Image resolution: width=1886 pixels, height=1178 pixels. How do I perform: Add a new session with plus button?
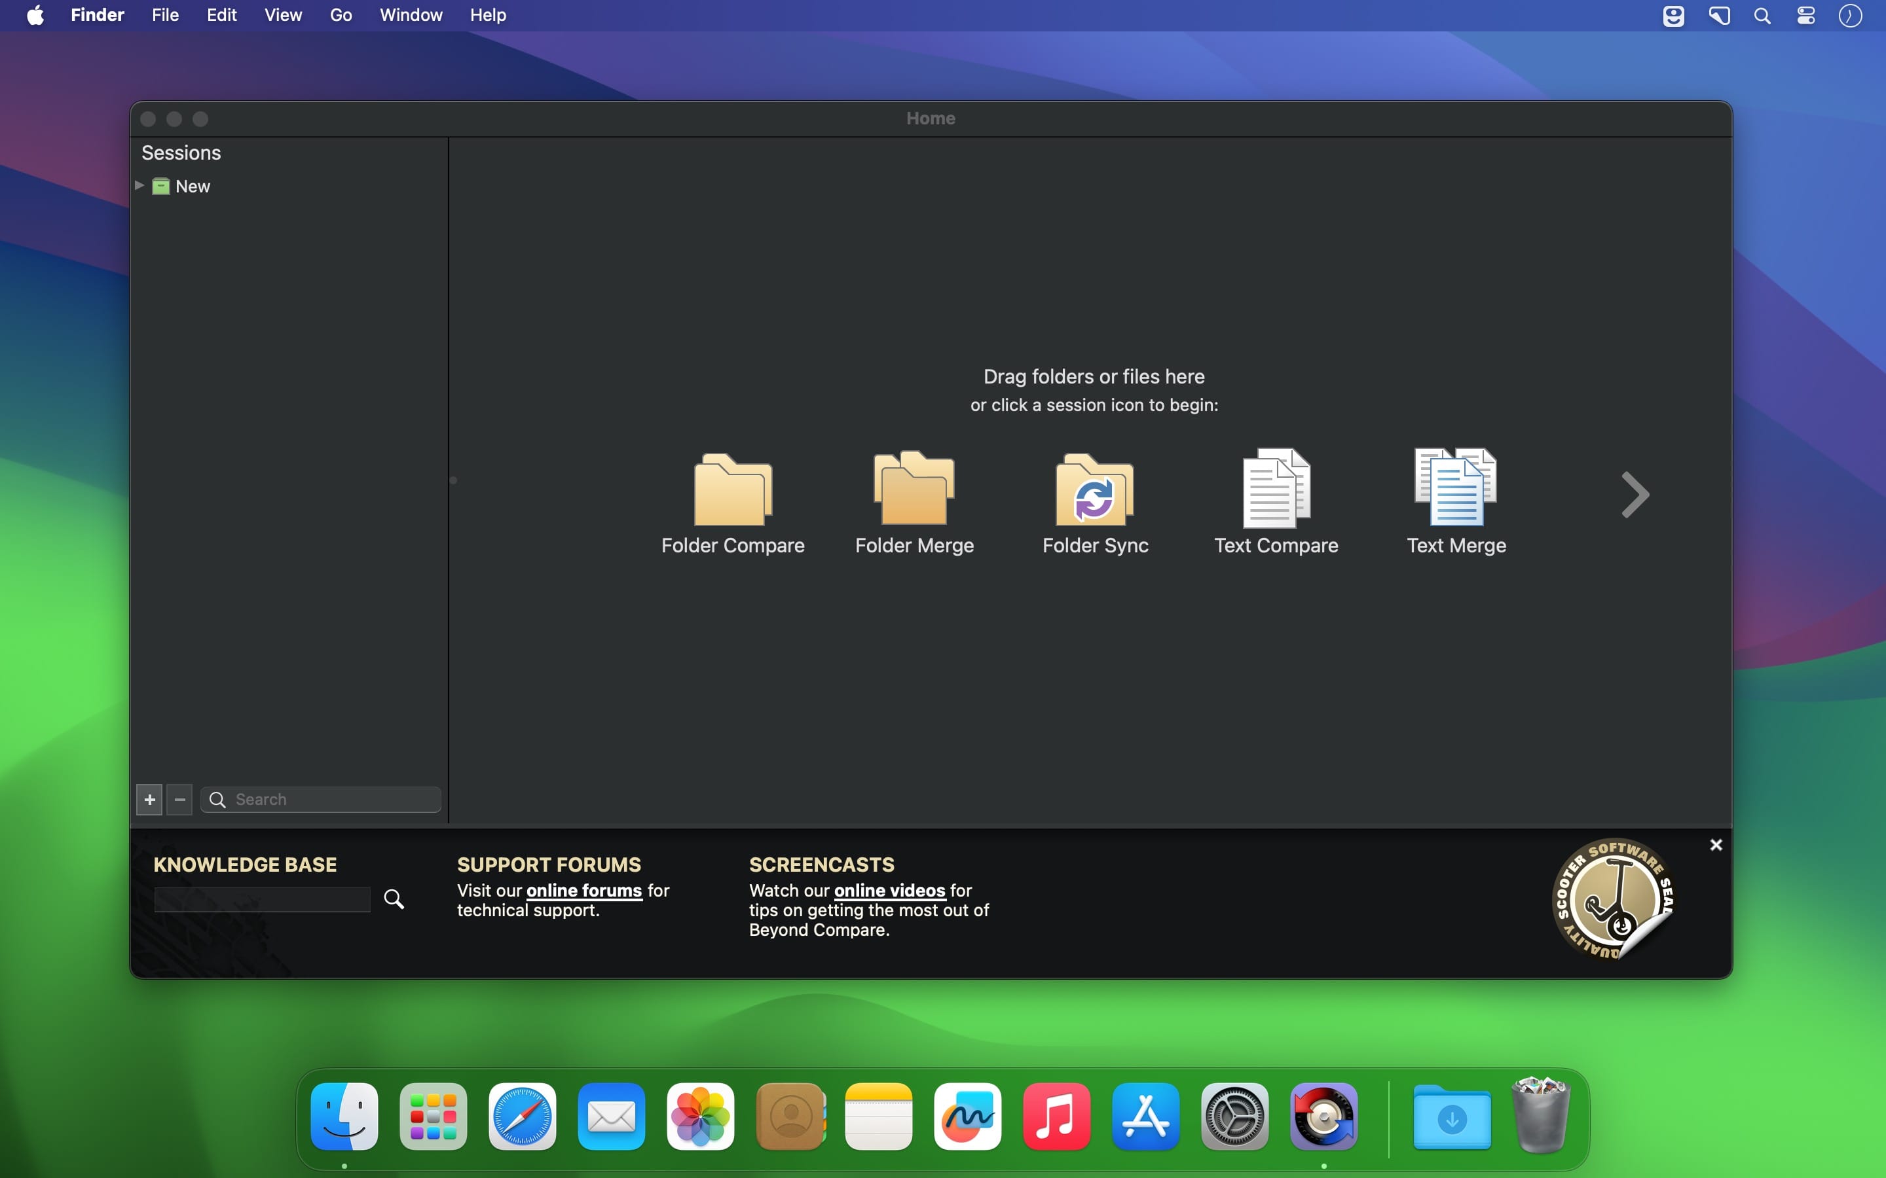click(x=149, y=799)
